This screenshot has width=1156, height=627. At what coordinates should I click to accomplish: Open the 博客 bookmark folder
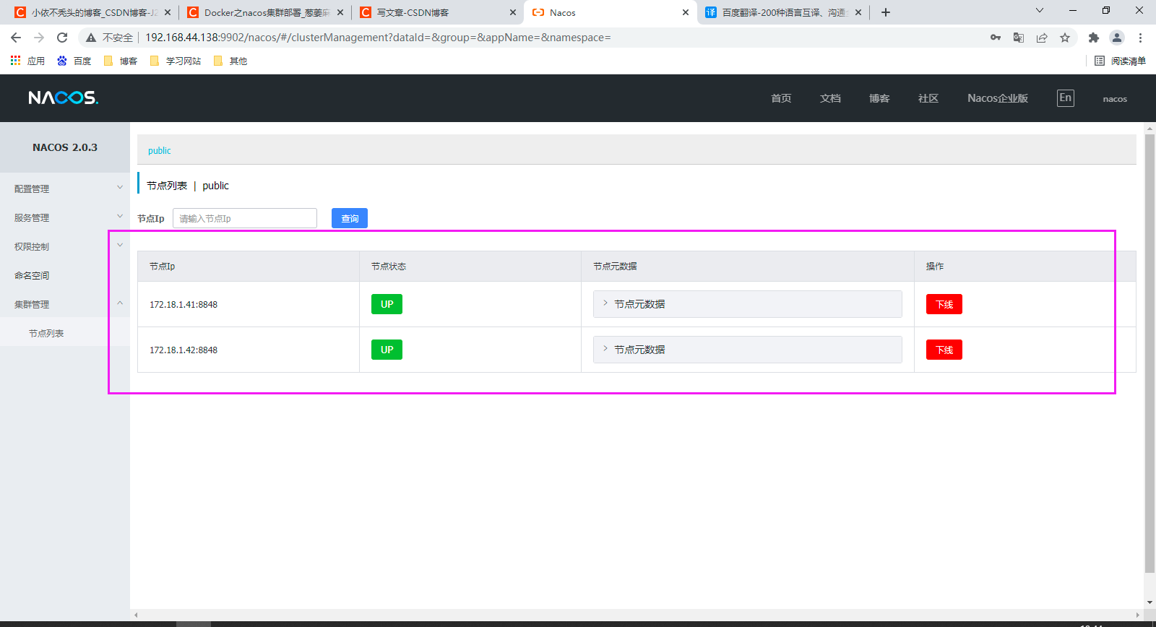(121, 61)
